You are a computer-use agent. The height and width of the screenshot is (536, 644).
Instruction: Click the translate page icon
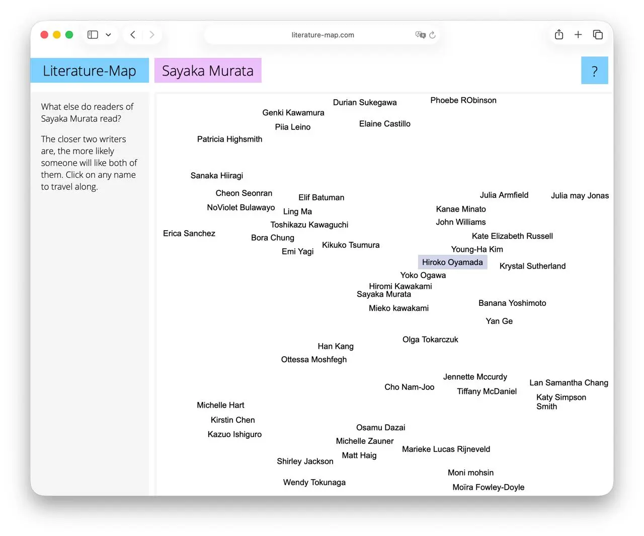click(420, 35)
